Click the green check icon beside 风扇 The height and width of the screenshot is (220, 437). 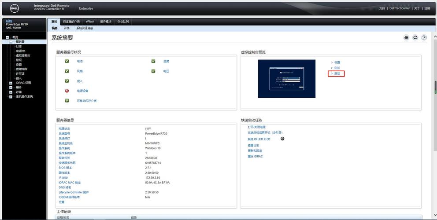pyautogui.click(x=67, y=71)
